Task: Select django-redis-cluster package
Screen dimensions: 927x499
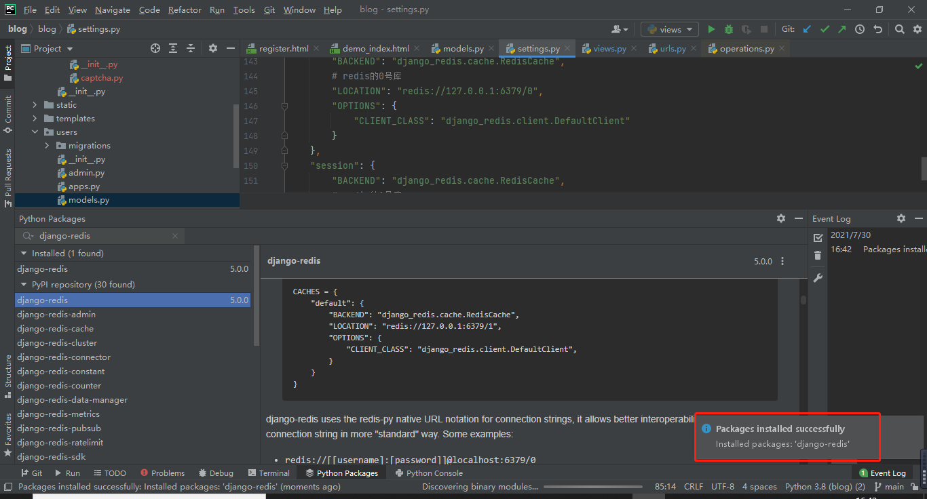Action: pyautogui.click(x=134, y=343)
